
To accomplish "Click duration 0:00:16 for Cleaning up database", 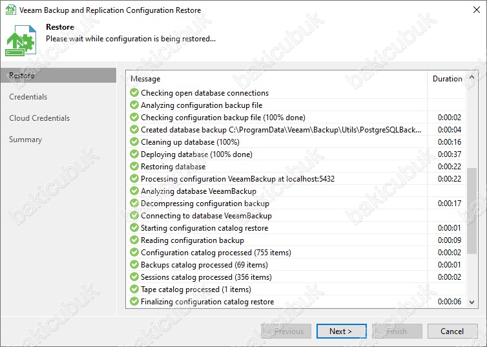I will [x=450, y=142].
